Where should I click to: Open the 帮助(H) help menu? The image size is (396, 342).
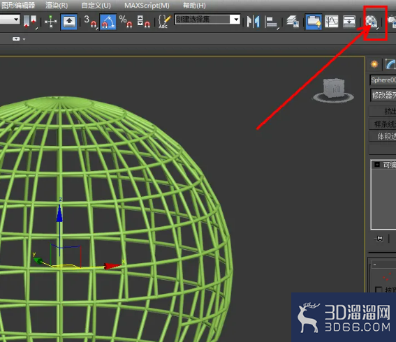point(194,6)
